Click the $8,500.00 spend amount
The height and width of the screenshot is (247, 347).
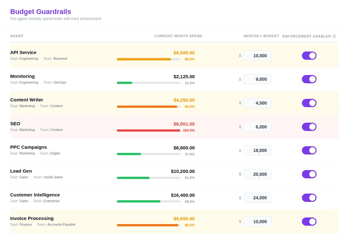point(184,53)
